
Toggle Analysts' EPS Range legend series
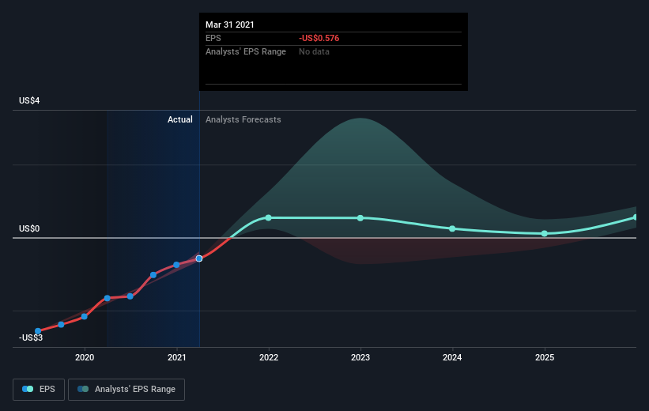click(x=126, y=389)
